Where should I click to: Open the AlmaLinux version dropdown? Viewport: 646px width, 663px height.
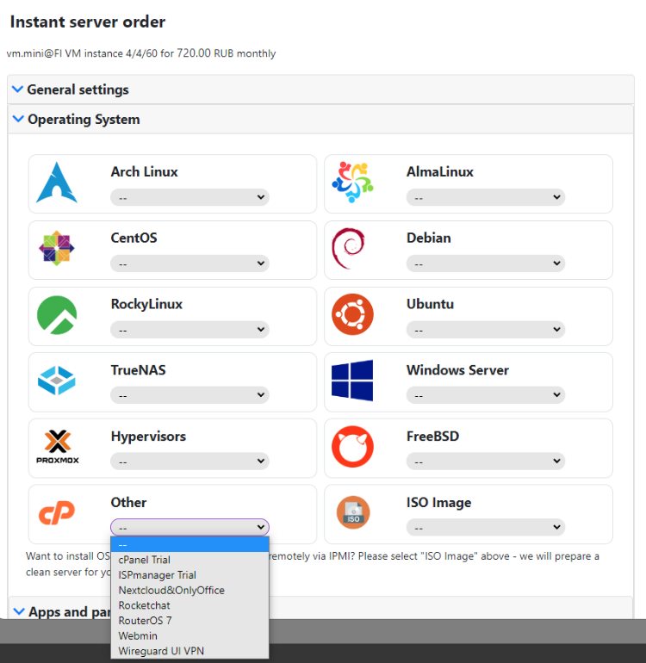pyautogui.click(x=486, y=197)
